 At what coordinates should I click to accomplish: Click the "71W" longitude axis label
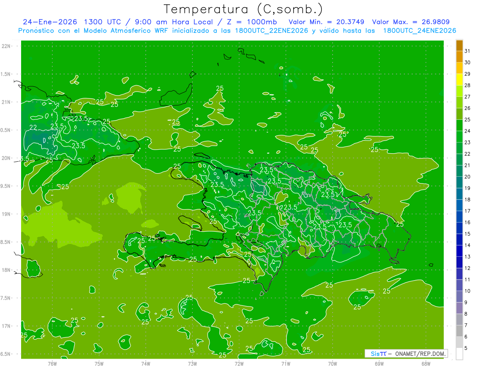(x=286, y=363)
